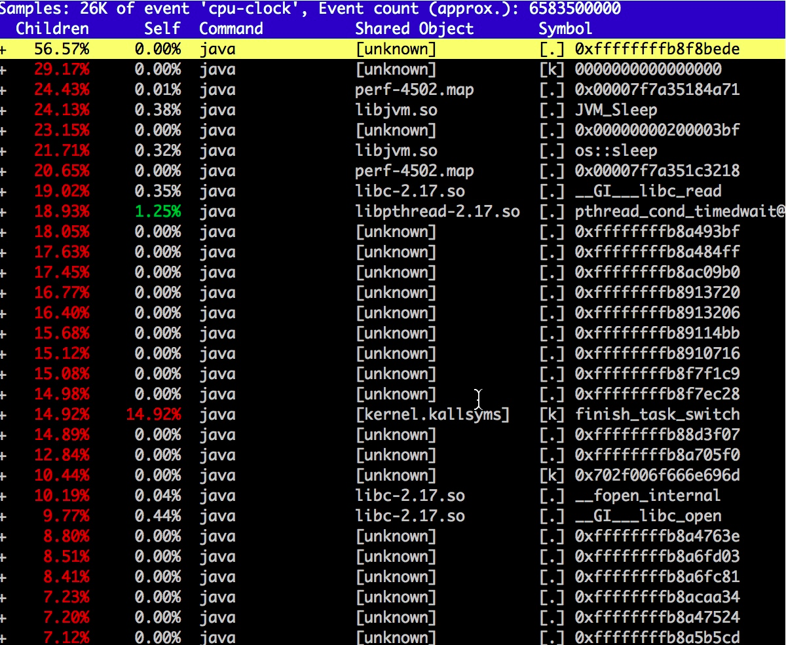
Task: Expand the __fopen_internal row plus sign
Action: [x=3, y=496]
